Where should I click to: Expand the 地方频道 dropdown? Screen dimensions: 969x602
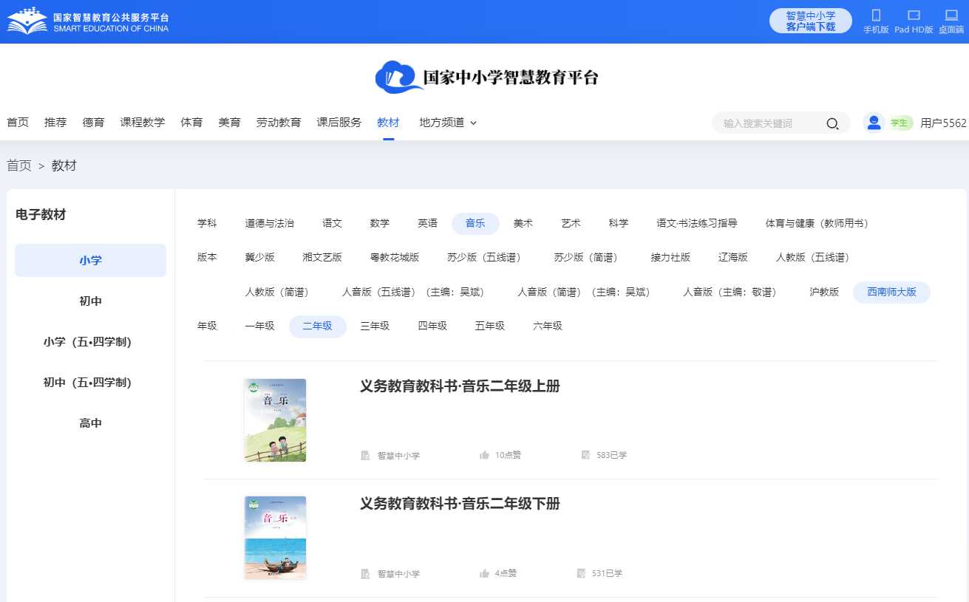pos(448,123)
